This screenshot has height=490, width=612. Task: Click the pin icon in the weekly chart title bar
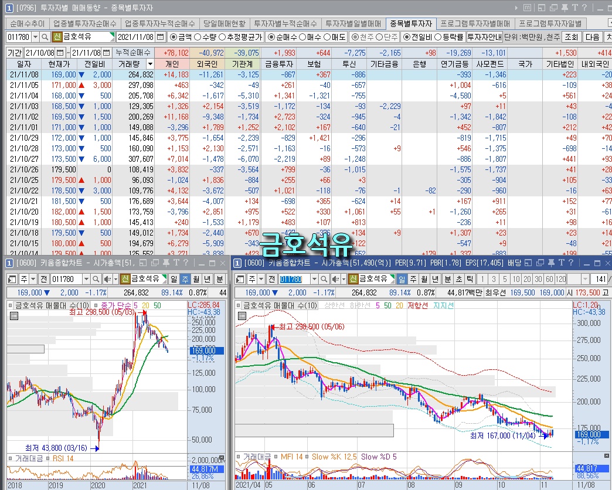coord(165,263)
